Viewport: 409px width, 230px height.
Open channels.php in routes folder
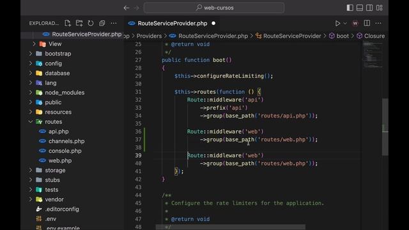point(66,141)
